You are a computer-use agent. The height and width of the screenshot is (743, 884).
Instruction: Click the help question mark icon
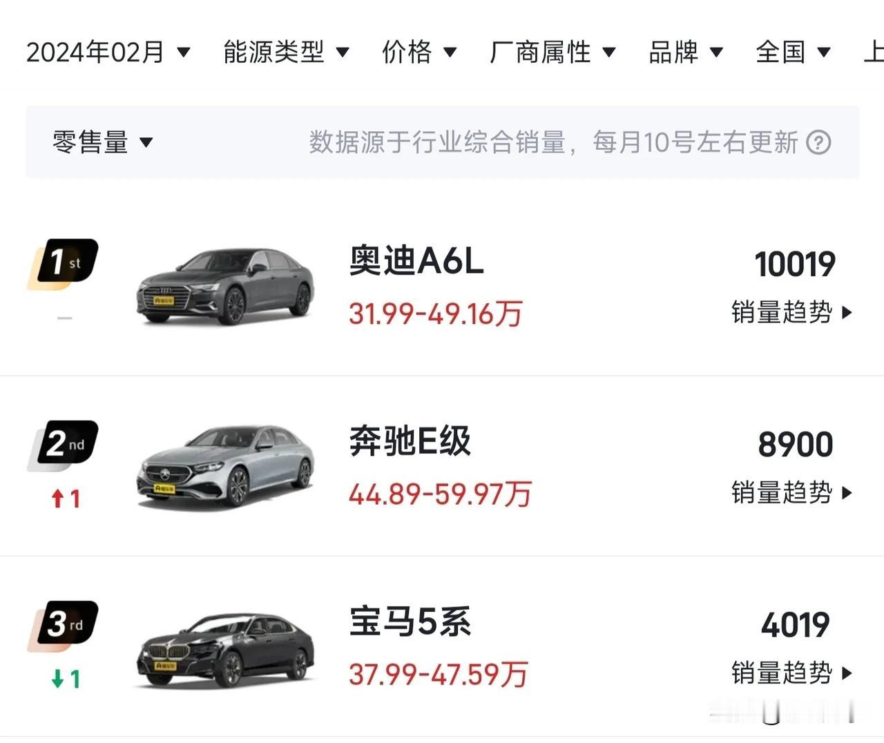click(x=819, y=142)
